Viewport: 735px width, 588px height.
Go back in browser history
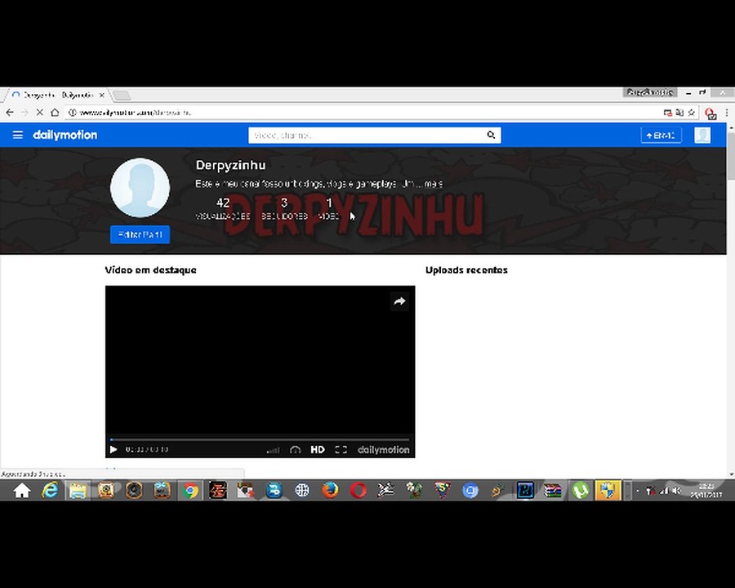tap(10, 113)
